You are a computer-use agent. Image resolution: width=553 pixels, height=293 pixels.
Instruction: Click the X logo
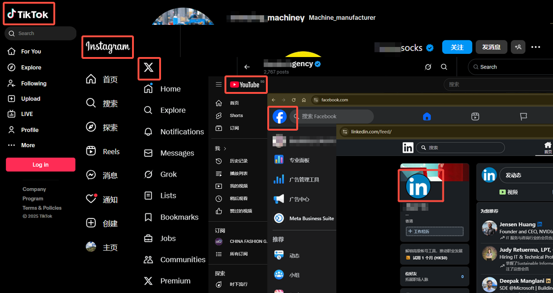(149, 68)
